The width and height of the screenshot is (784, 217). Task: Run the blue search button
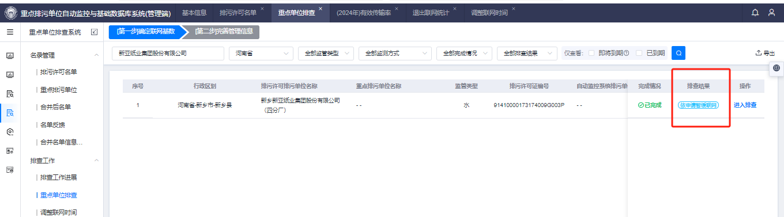pos(679,53)
